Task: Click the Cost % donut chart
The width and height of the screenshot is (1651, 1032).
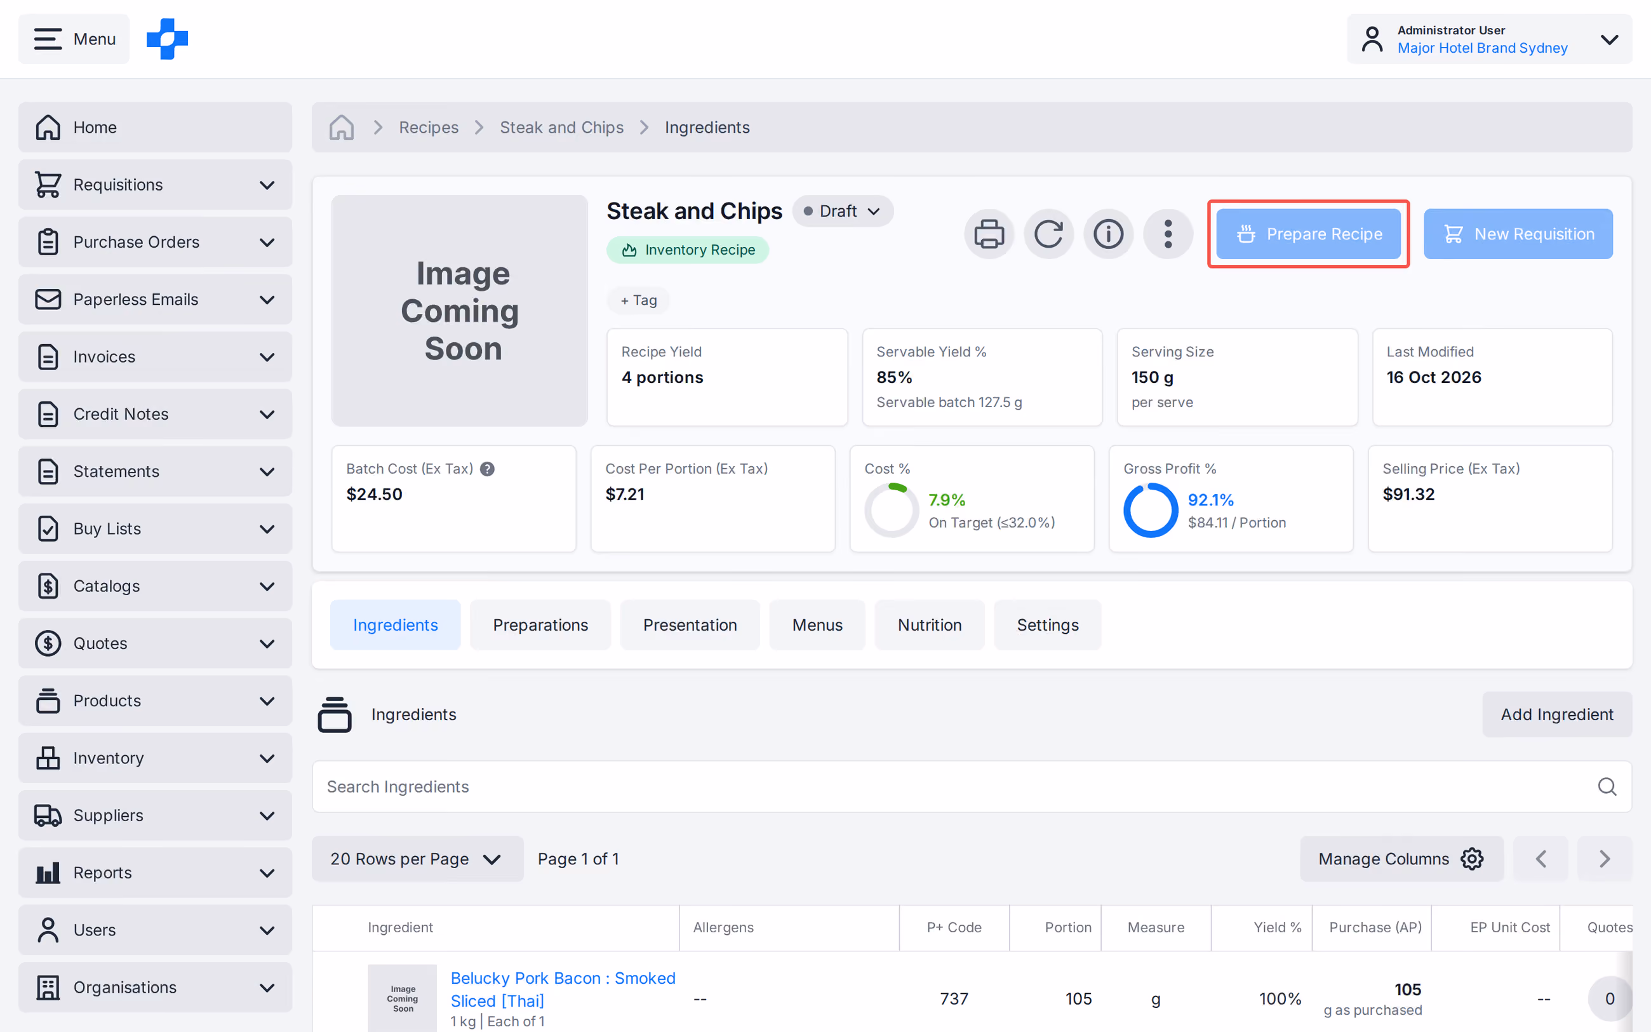Action: tap(892, 510)
